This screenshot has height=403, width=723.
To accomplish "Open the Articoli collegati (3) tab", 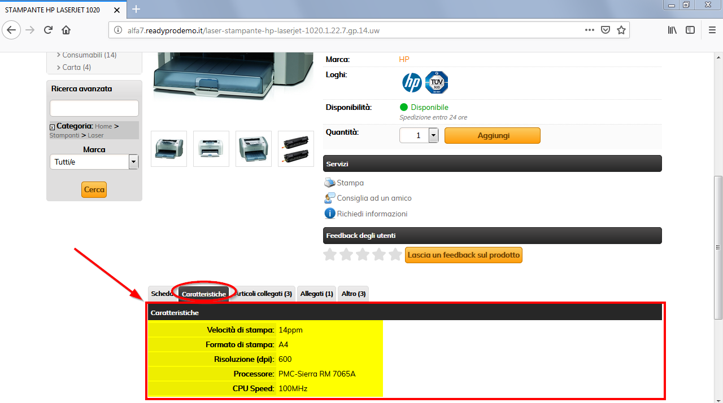I will pyautogui.click(x=263, y=294).
